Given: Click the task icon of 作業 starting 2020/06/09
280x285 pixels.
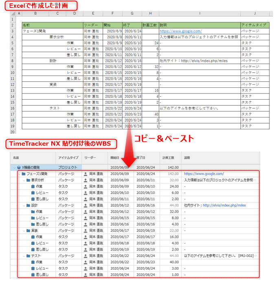Looking at the screenshot, I should click(33, 186).
